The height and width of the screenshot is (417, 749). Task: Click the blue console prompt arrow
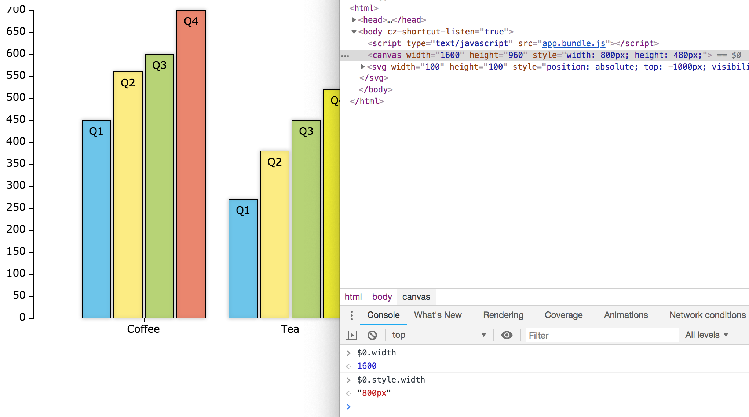pos(348,407)
